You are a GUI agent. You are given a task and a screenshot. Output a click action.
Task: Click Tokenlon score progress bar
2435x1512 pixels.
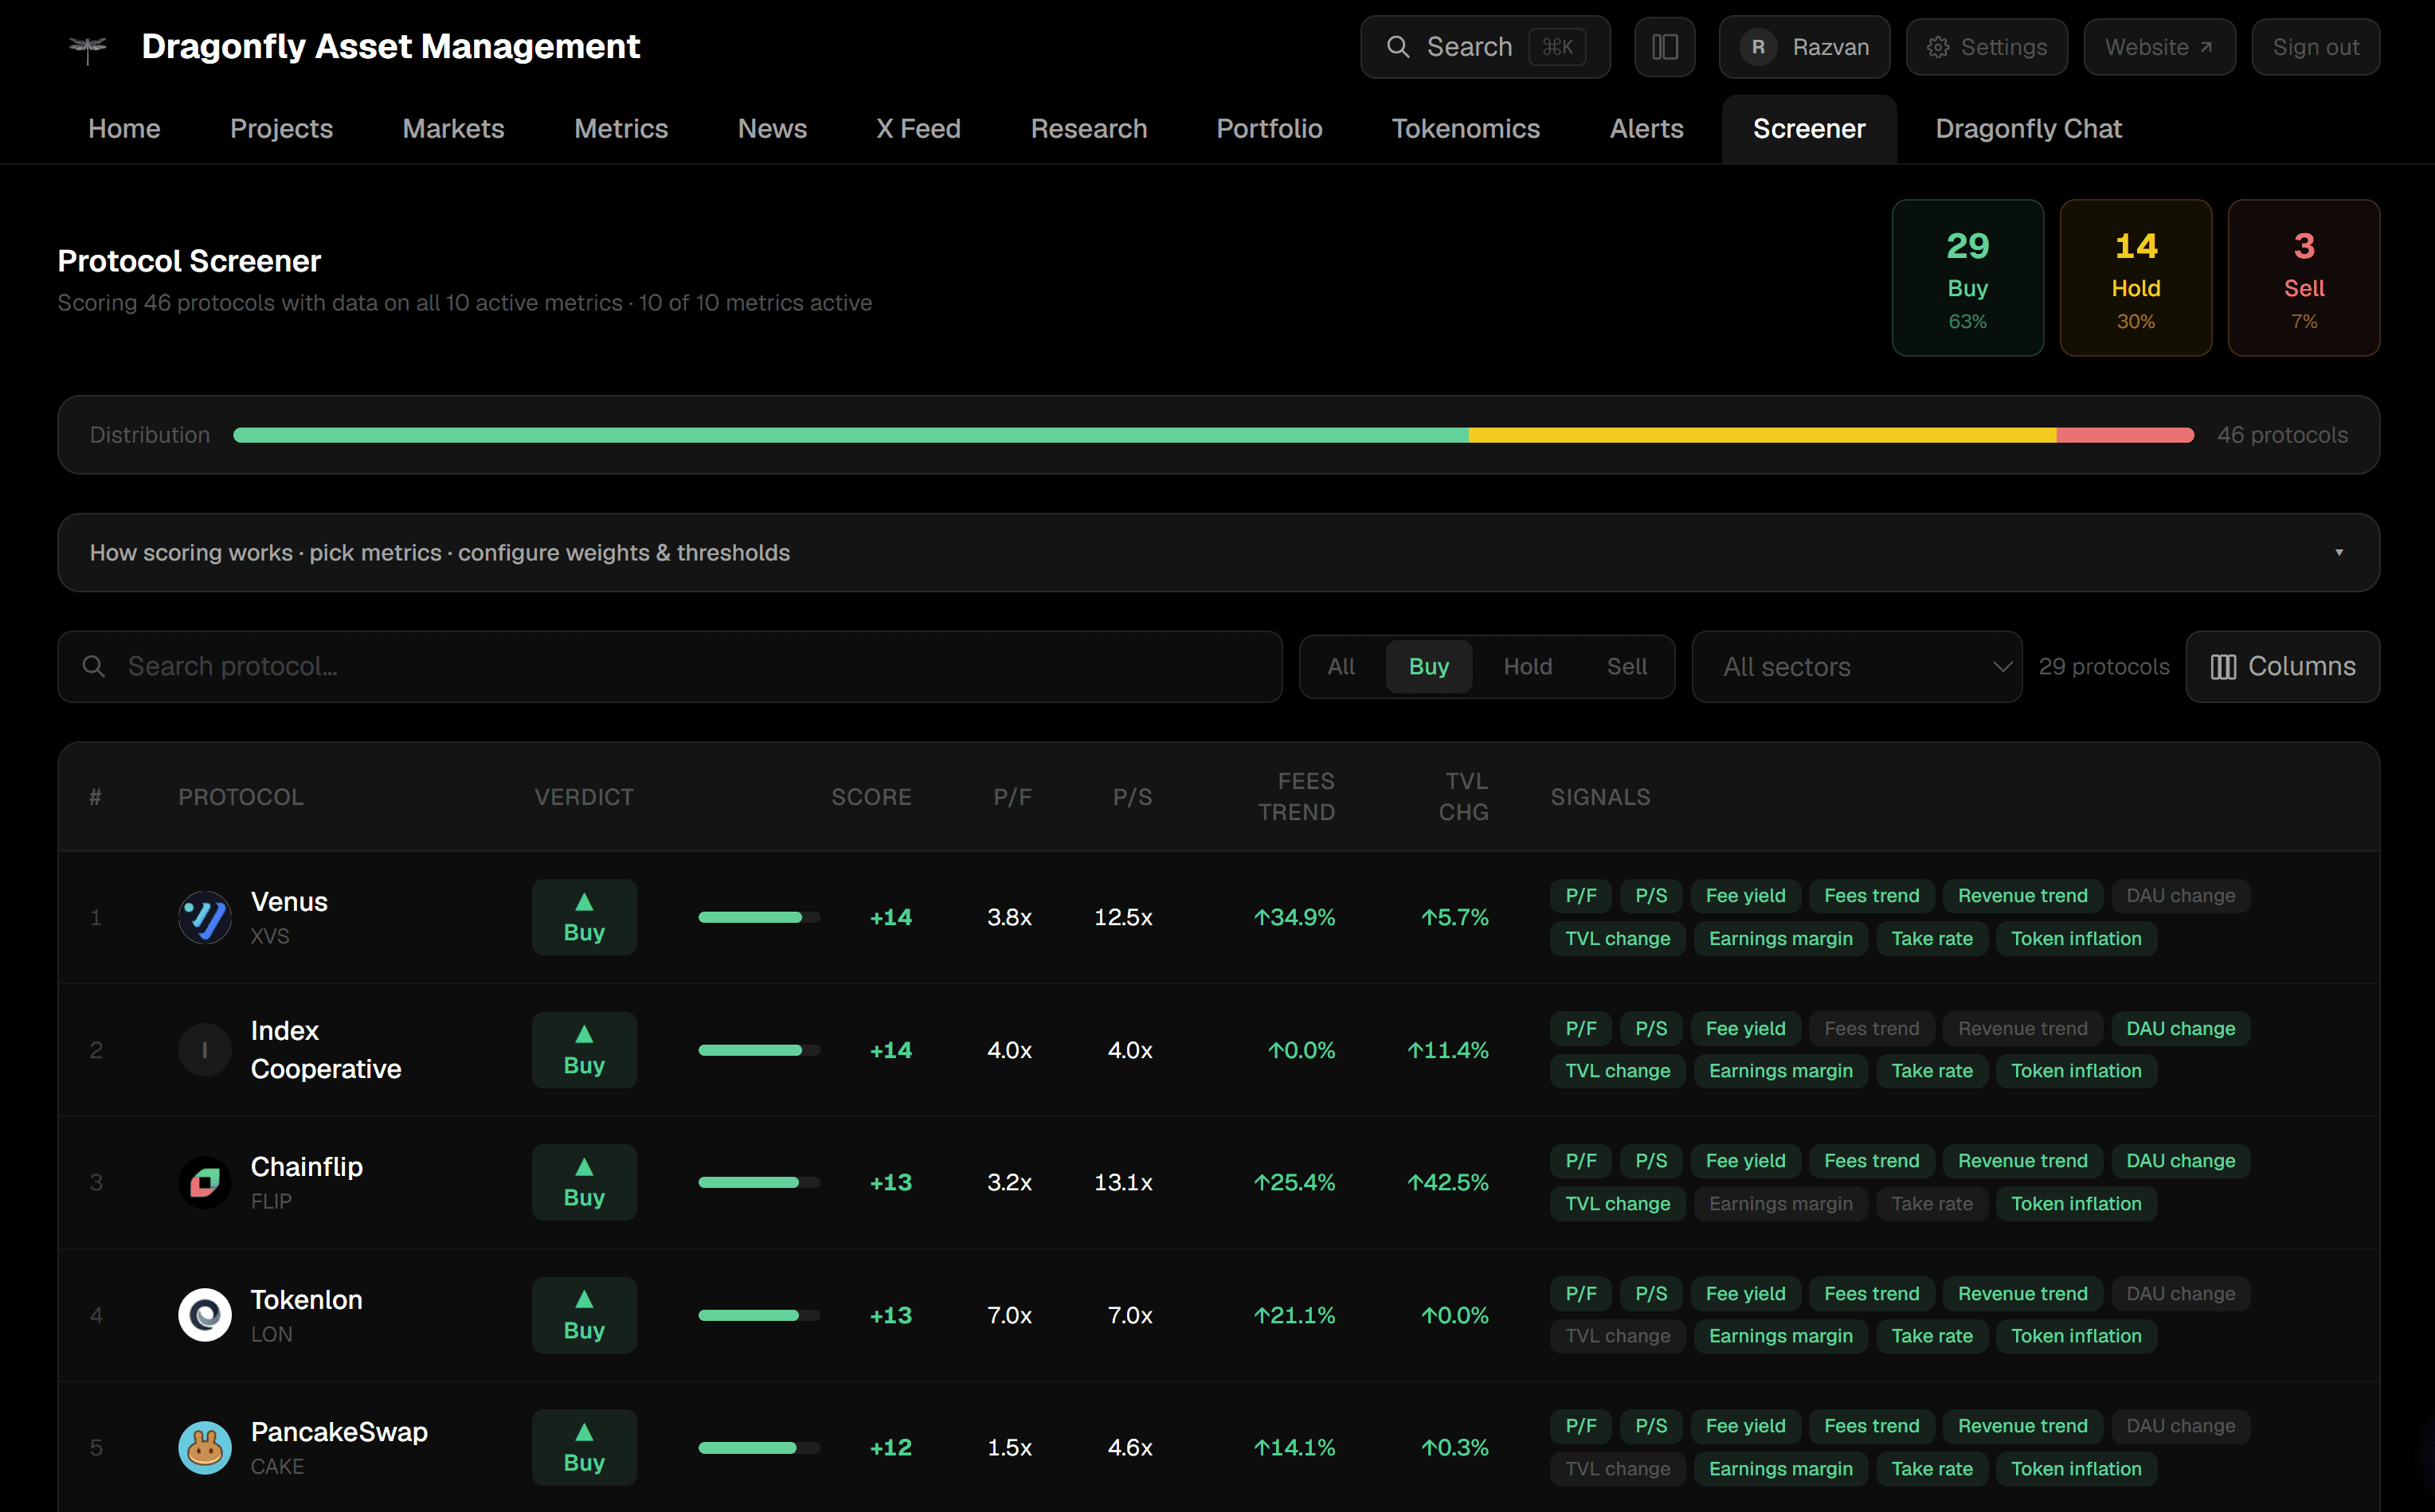point(758,1315)
